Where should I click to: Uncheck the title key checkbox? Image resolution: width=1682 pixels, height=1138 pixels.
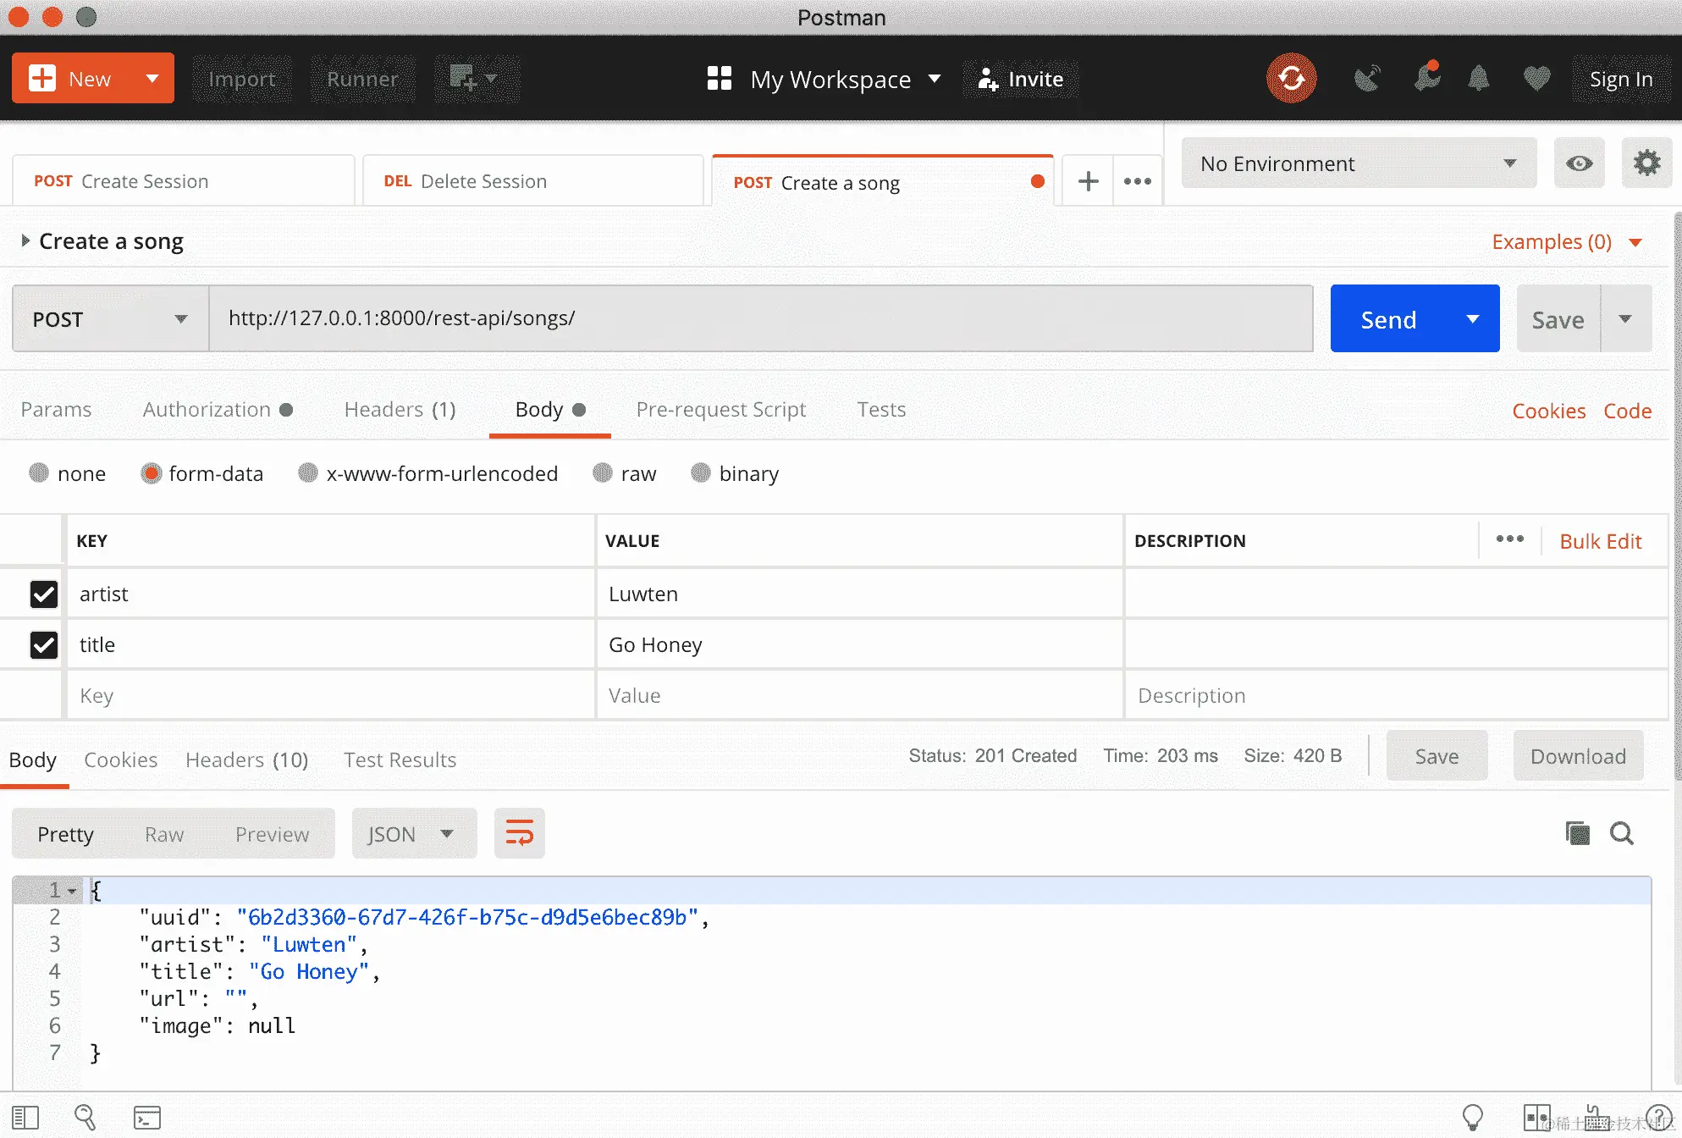pos(44,645)
